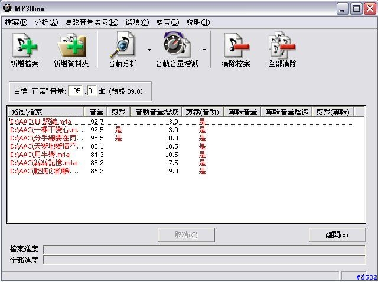Open the 更改音量增減(M) menu
Screen dimensions: 378x282
92,22
